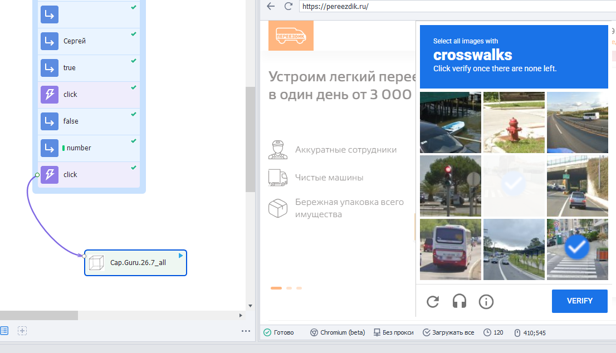The height and width of the screenshot is (353, 616).
Task: Select the cloudy highway traffic captcha tile
Action: coord(514,249)
